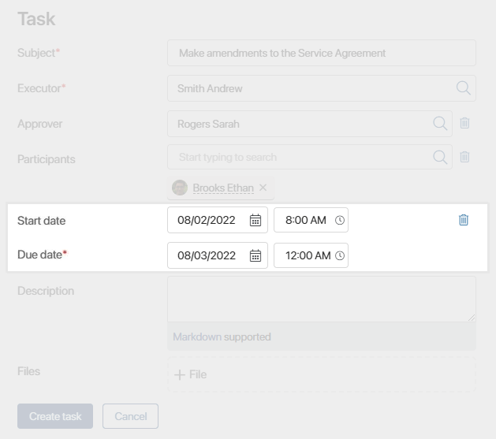Open the Due date time clock icon
Screen dimensions: 496x439
[340, 255]
